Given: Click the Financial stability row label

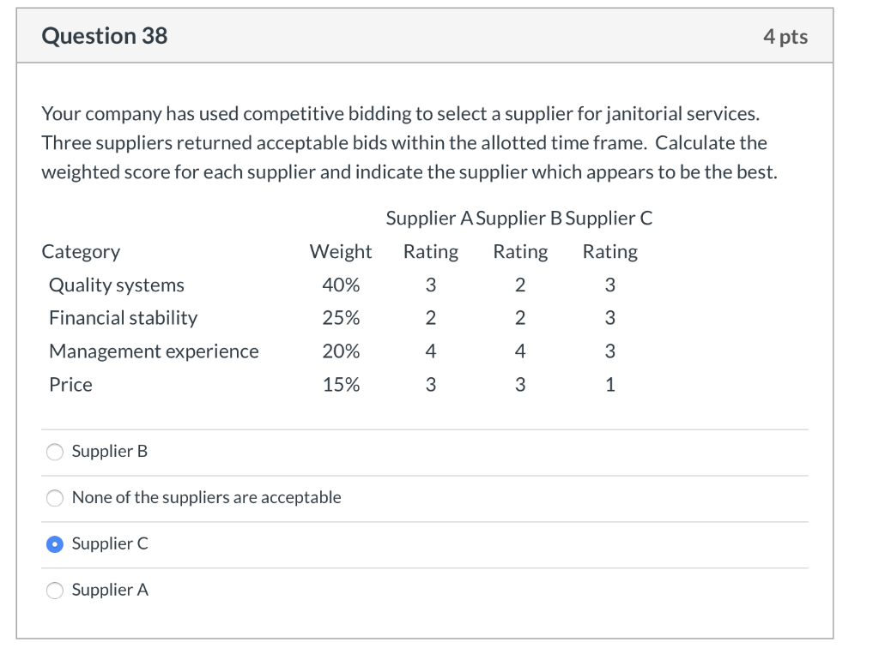Looking at the screenshot, I should pyautogui.click(x=123, y=318).
